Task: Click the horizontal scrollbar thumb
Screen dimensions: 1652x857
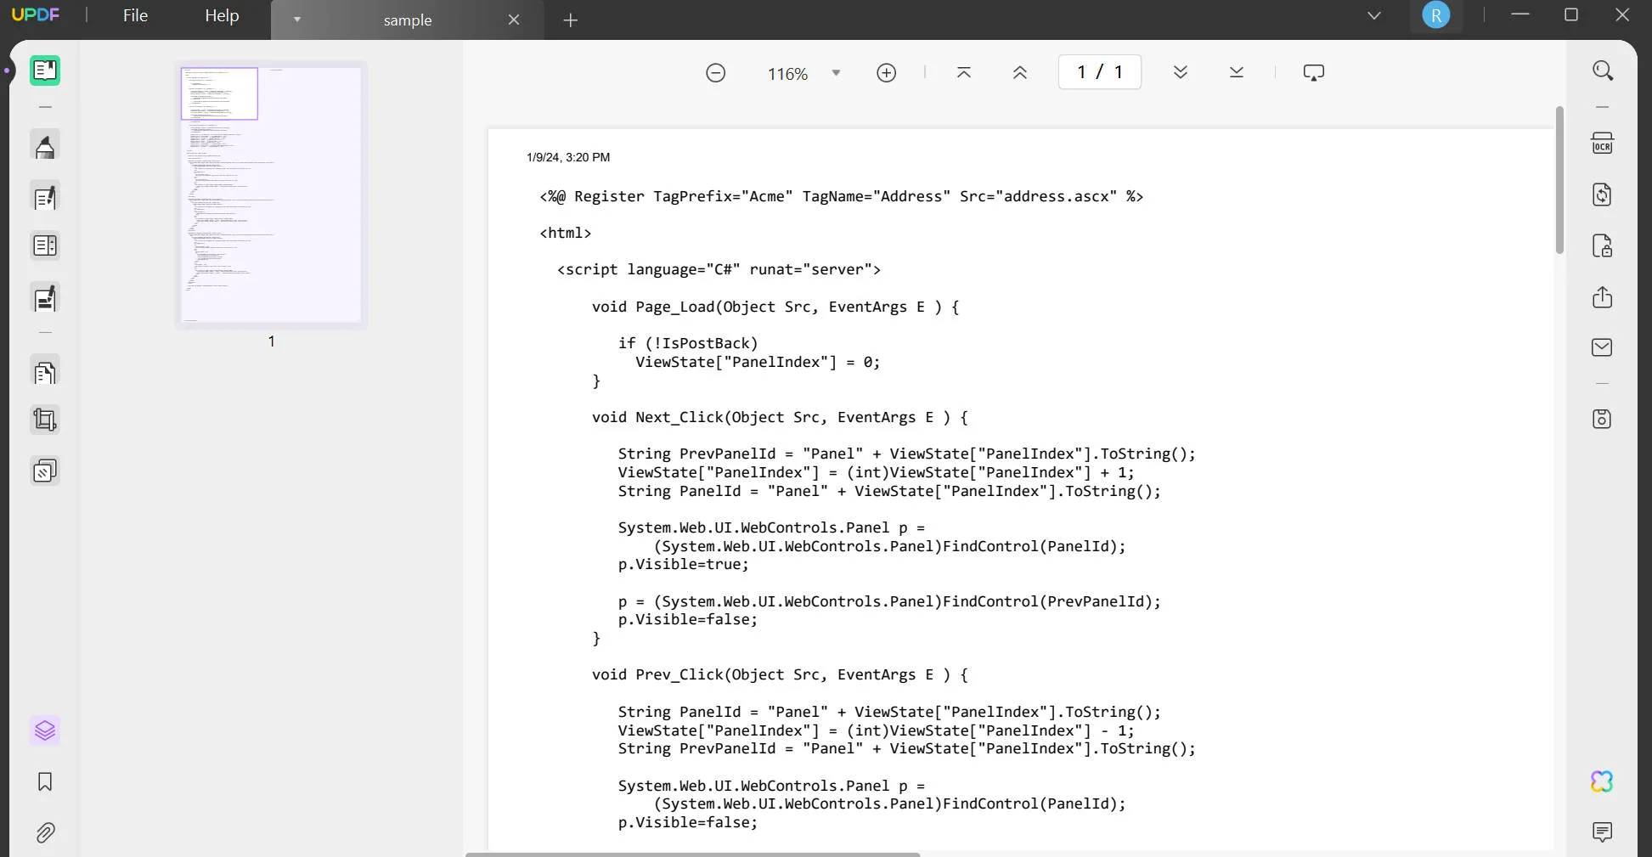Action: tap(693, 854)
